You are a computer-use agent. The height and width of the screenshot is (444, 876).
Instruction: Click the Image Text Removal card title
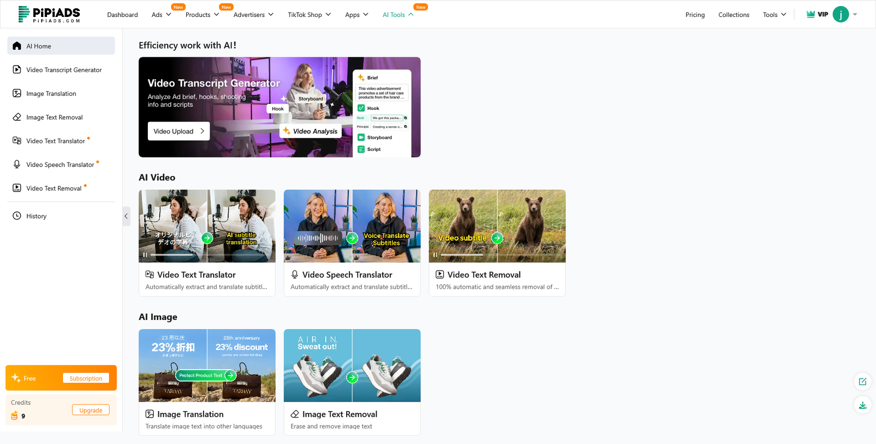339,414
